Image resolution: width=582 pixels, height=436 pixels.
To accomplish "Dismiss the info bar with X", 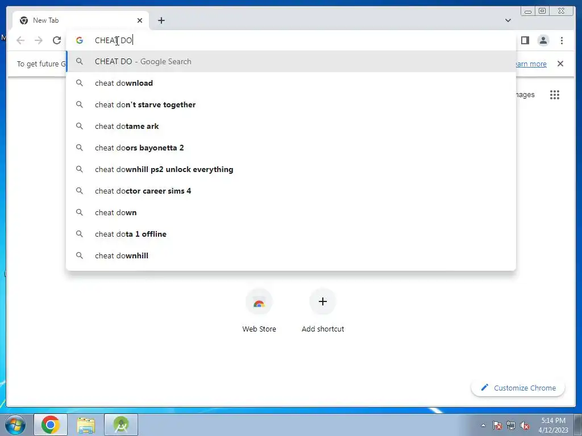I will click(560, 64).
